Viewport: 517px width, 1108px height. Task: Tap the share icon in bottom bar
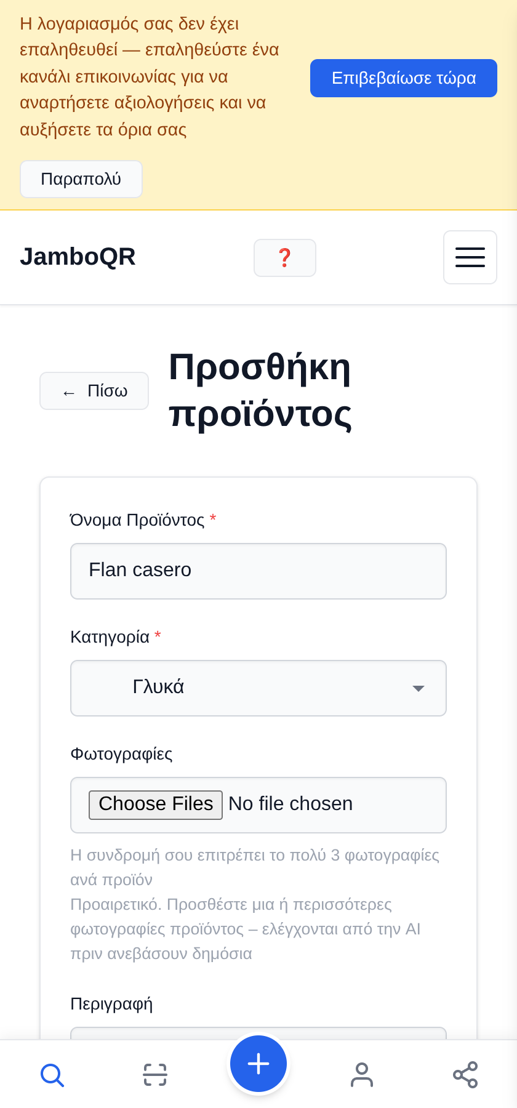(465, 1075)
